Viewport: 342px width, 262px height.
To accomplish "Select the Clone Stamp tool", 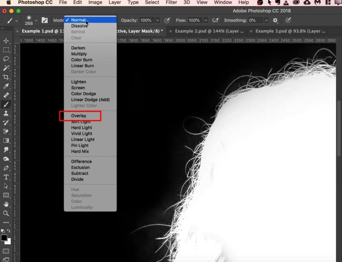I will point(6,114).
